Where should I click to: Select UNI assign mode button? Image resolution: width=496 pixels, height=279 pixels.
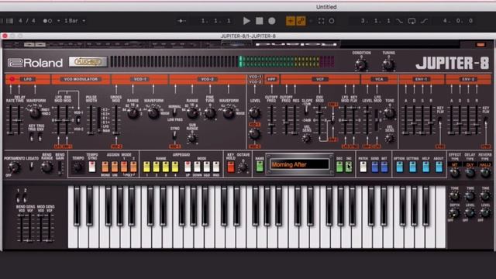[x=115, y=167]
